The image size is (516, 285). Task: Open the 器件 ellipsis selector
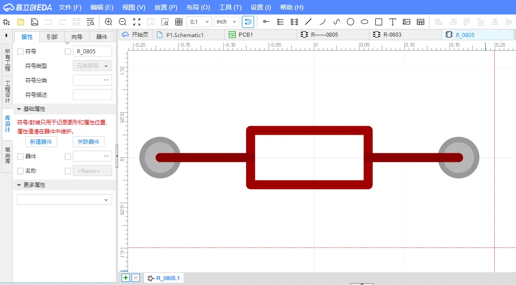click(x=106, y=156)
